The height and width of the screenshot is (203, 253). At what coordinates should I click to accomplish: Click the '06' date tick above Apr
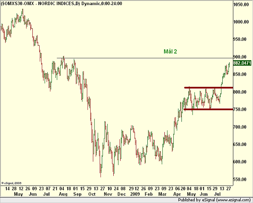pyautogui.click(x=178, y=189)
